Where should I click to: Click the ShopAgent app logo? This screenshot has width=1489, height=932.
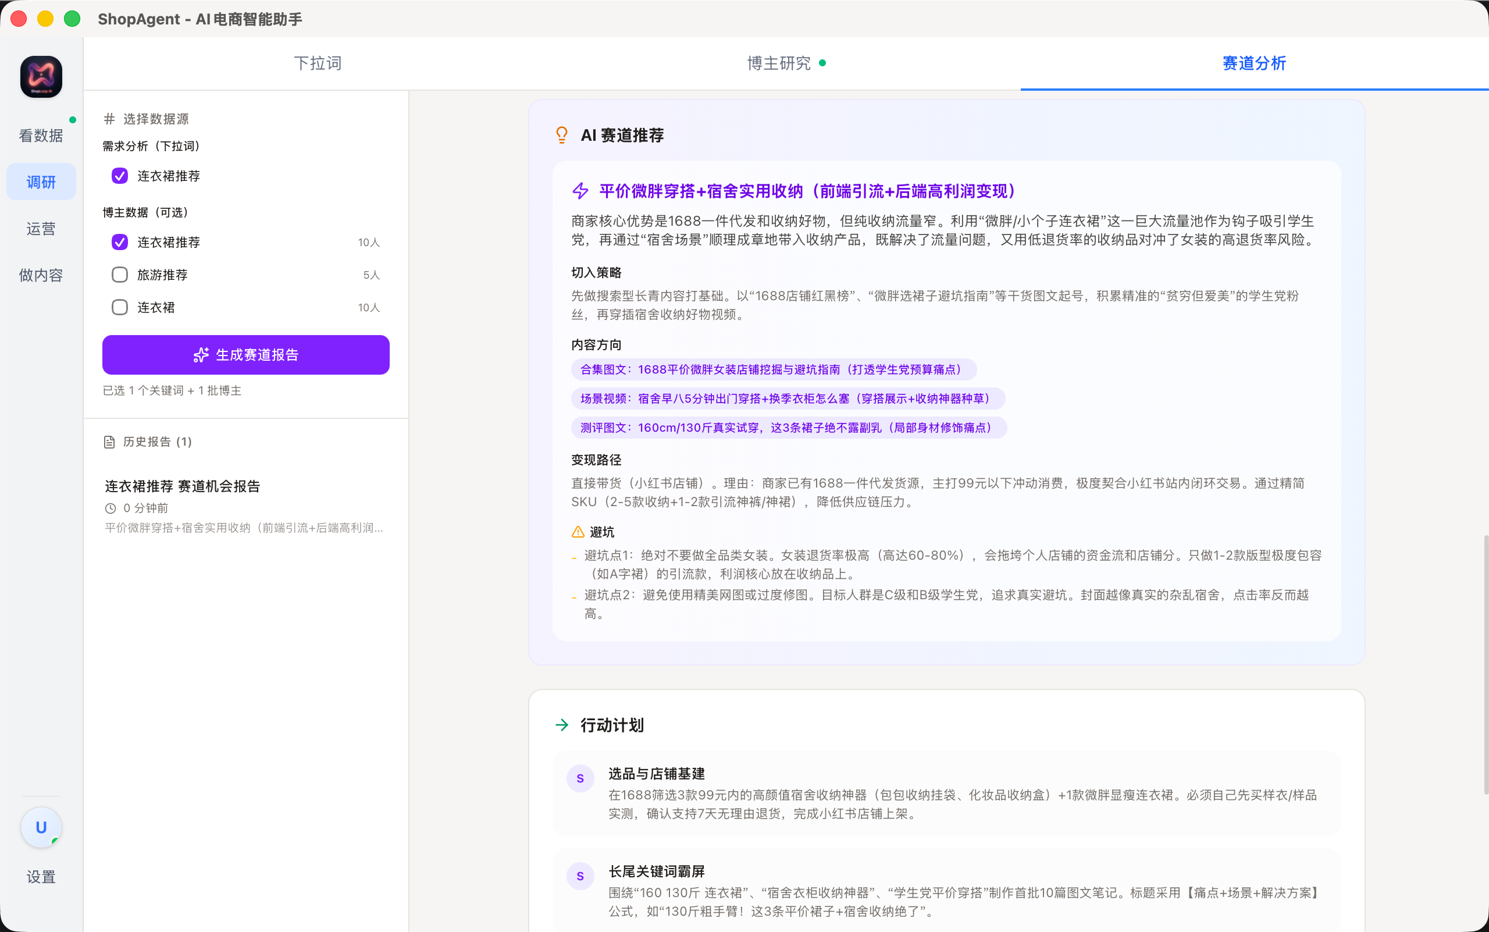click(41, 76)
